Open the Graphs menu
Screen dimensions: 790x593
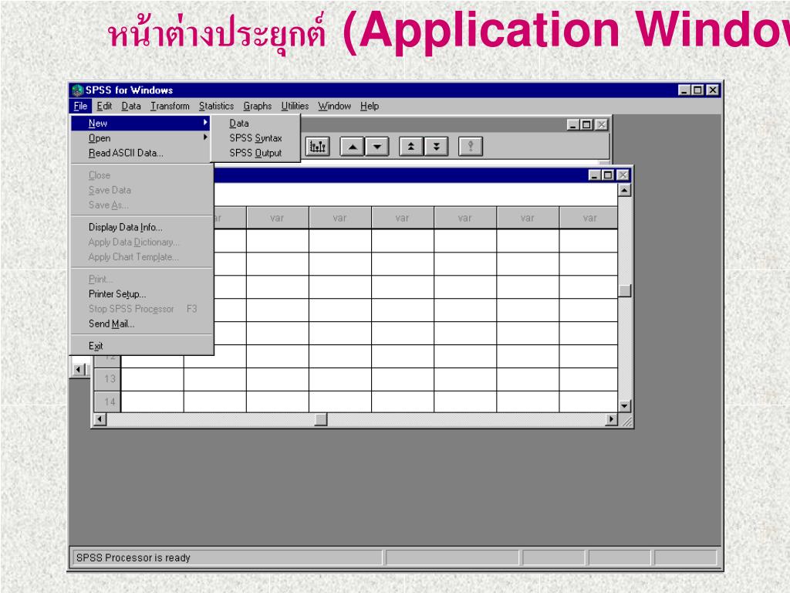[x=258, y=106]
